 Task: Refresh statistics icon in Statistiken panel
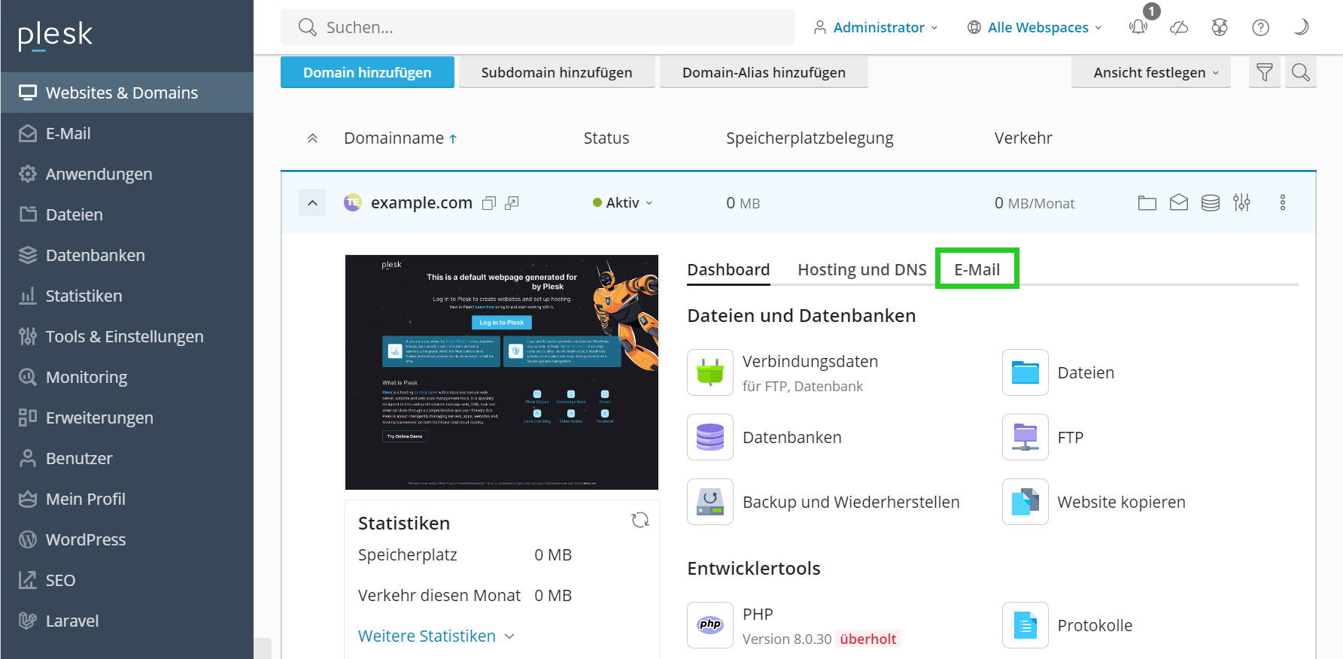pyautogui.click(x=640, y=520)
